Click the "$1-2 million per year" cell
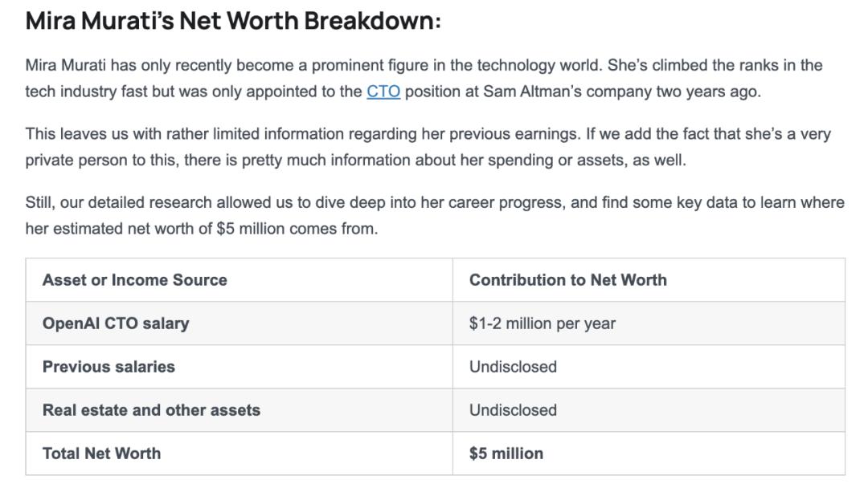Screen dimensions: 868x484 tap(542, 323)
